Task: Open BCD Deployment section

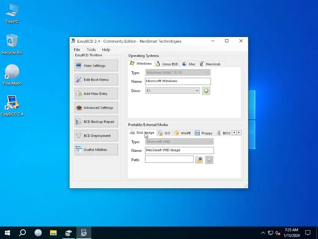Action: tap(96, 136)
